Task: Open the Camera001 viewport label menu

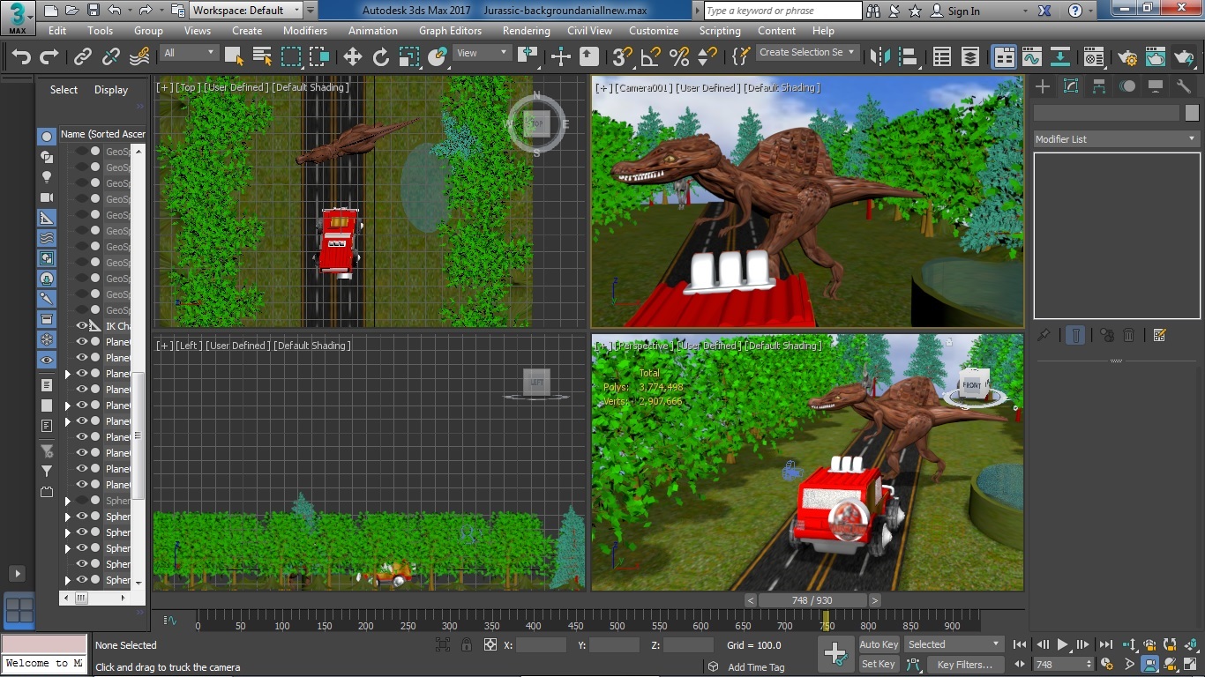Action: 644,88
